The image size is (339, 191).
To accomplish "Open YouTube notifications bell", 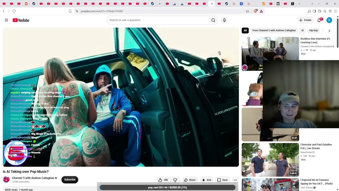I will click(x=319, y=20).
